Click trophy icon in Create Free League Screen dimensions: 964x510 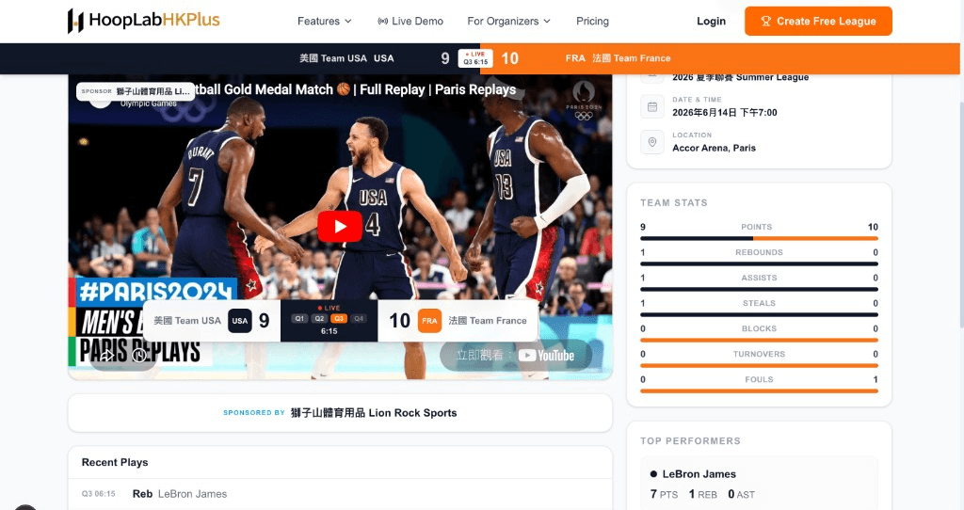click(765, 21)
